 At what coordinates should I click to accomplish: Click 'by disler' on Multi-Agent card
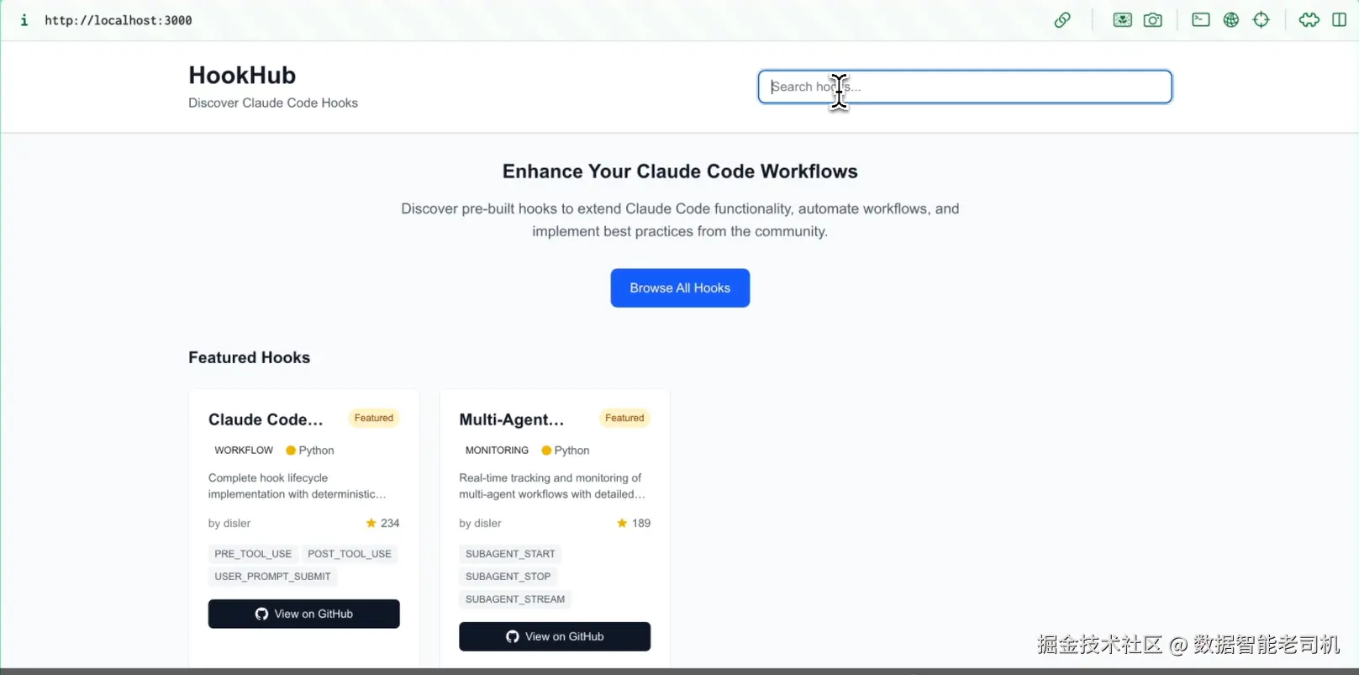480,523
